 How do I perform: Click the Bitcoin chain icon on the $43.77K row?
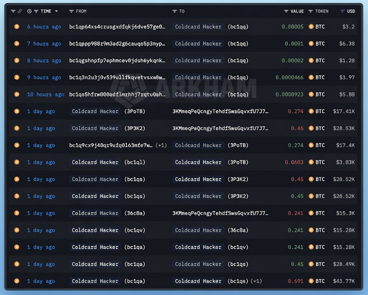(17, 281)
